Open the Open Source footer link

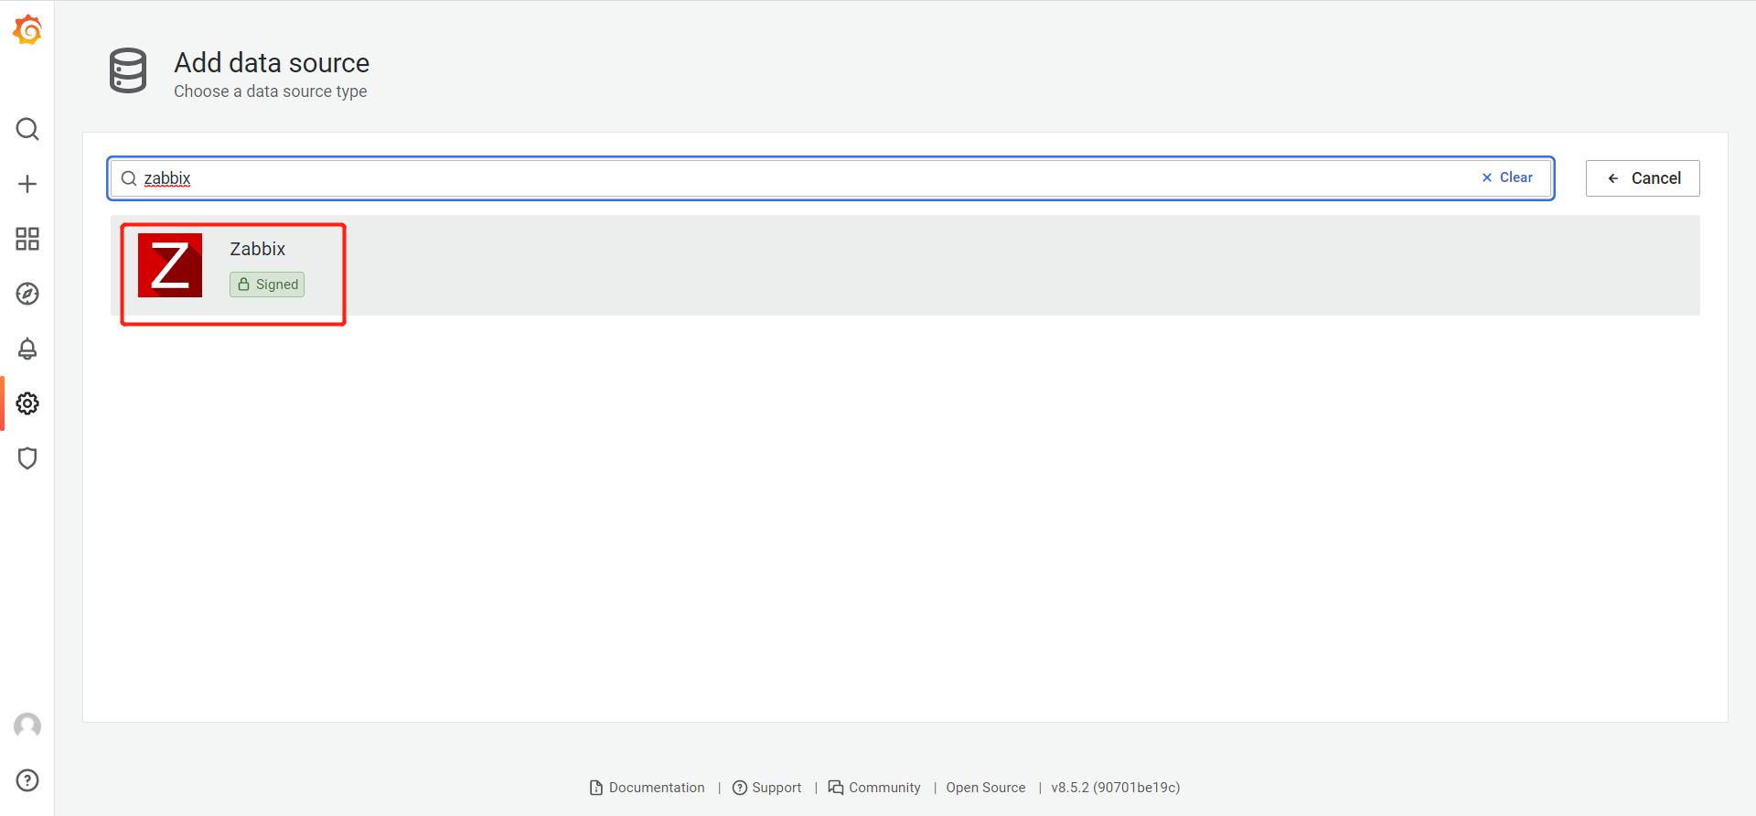[x=986, y=788]
